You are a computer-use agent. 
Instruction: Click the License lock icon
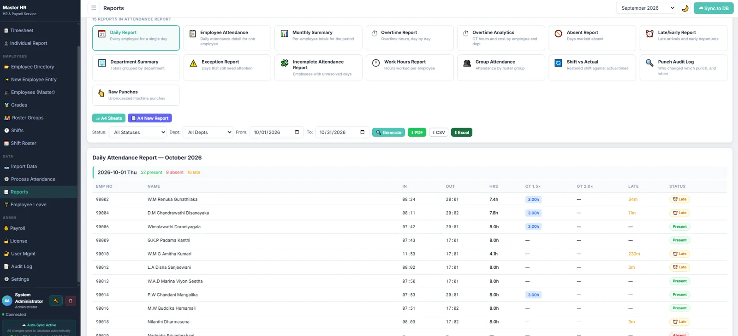[x=6, y=241]
